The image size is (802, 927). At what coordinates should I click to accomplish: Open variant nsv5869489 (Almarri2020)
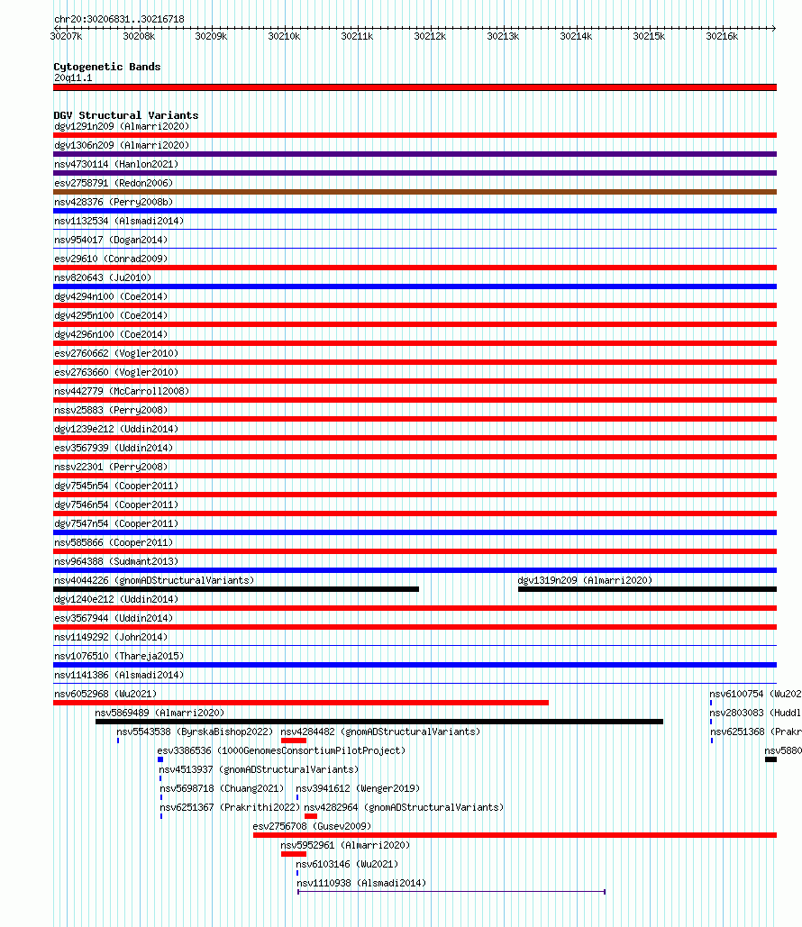[x=159, y=713]
